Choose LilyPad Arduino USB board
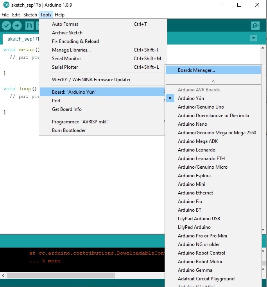Viewport: 267px width, 287px height. click(213, 219)
